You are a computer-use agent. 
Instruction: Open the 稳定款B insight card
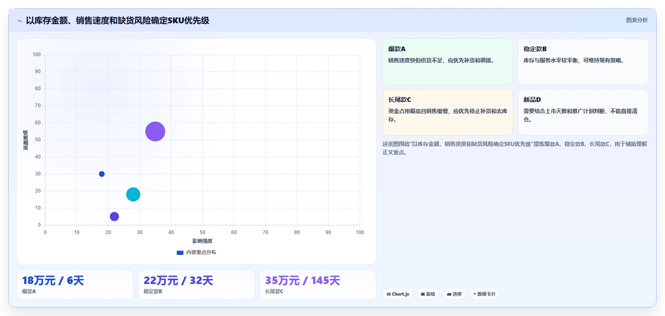pos(583,62)
